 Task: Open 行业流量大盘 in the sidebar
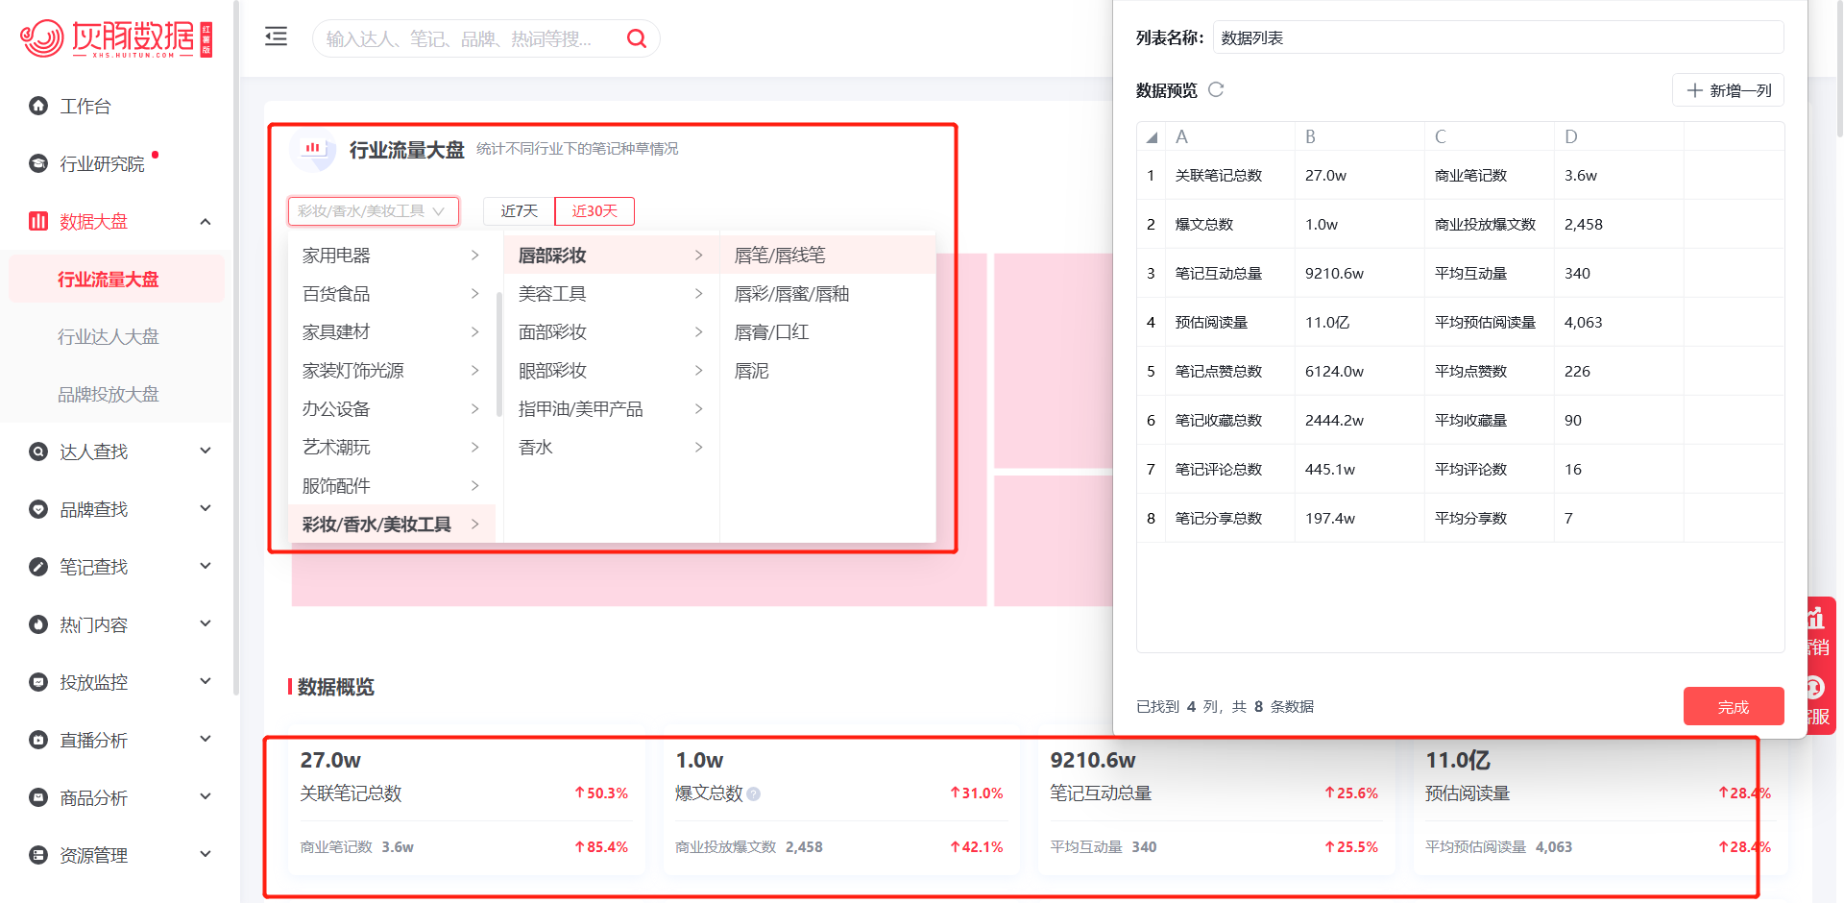116,280
